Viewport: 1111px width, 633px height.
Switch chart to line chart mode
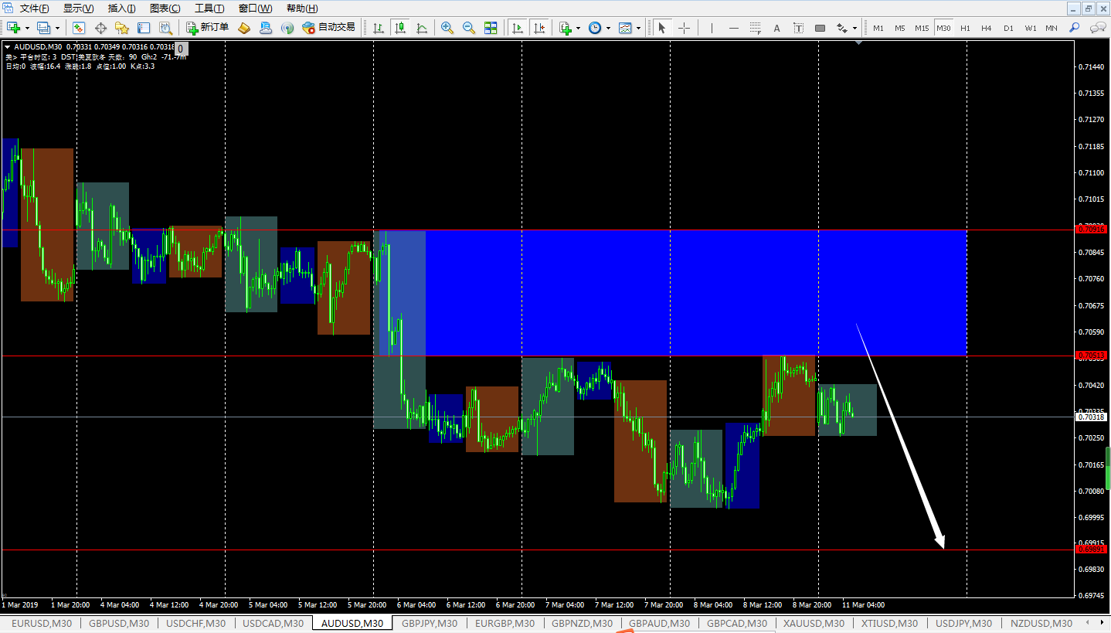tap(421, 28)
